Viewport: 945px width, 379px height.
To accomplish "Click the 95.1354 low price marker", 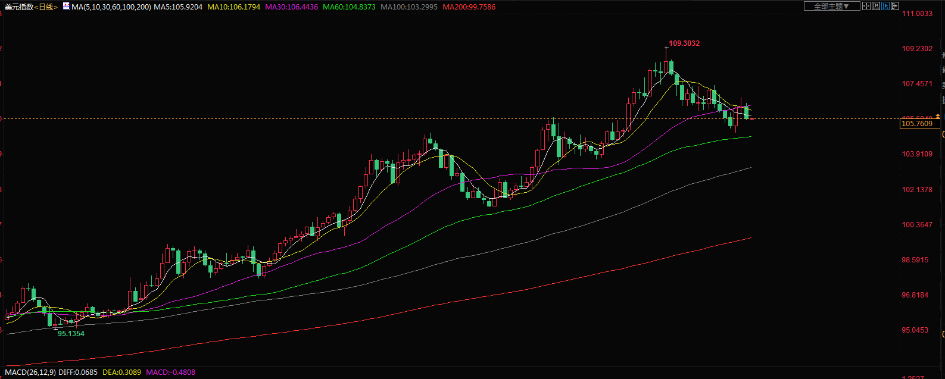I will (71, 334).
